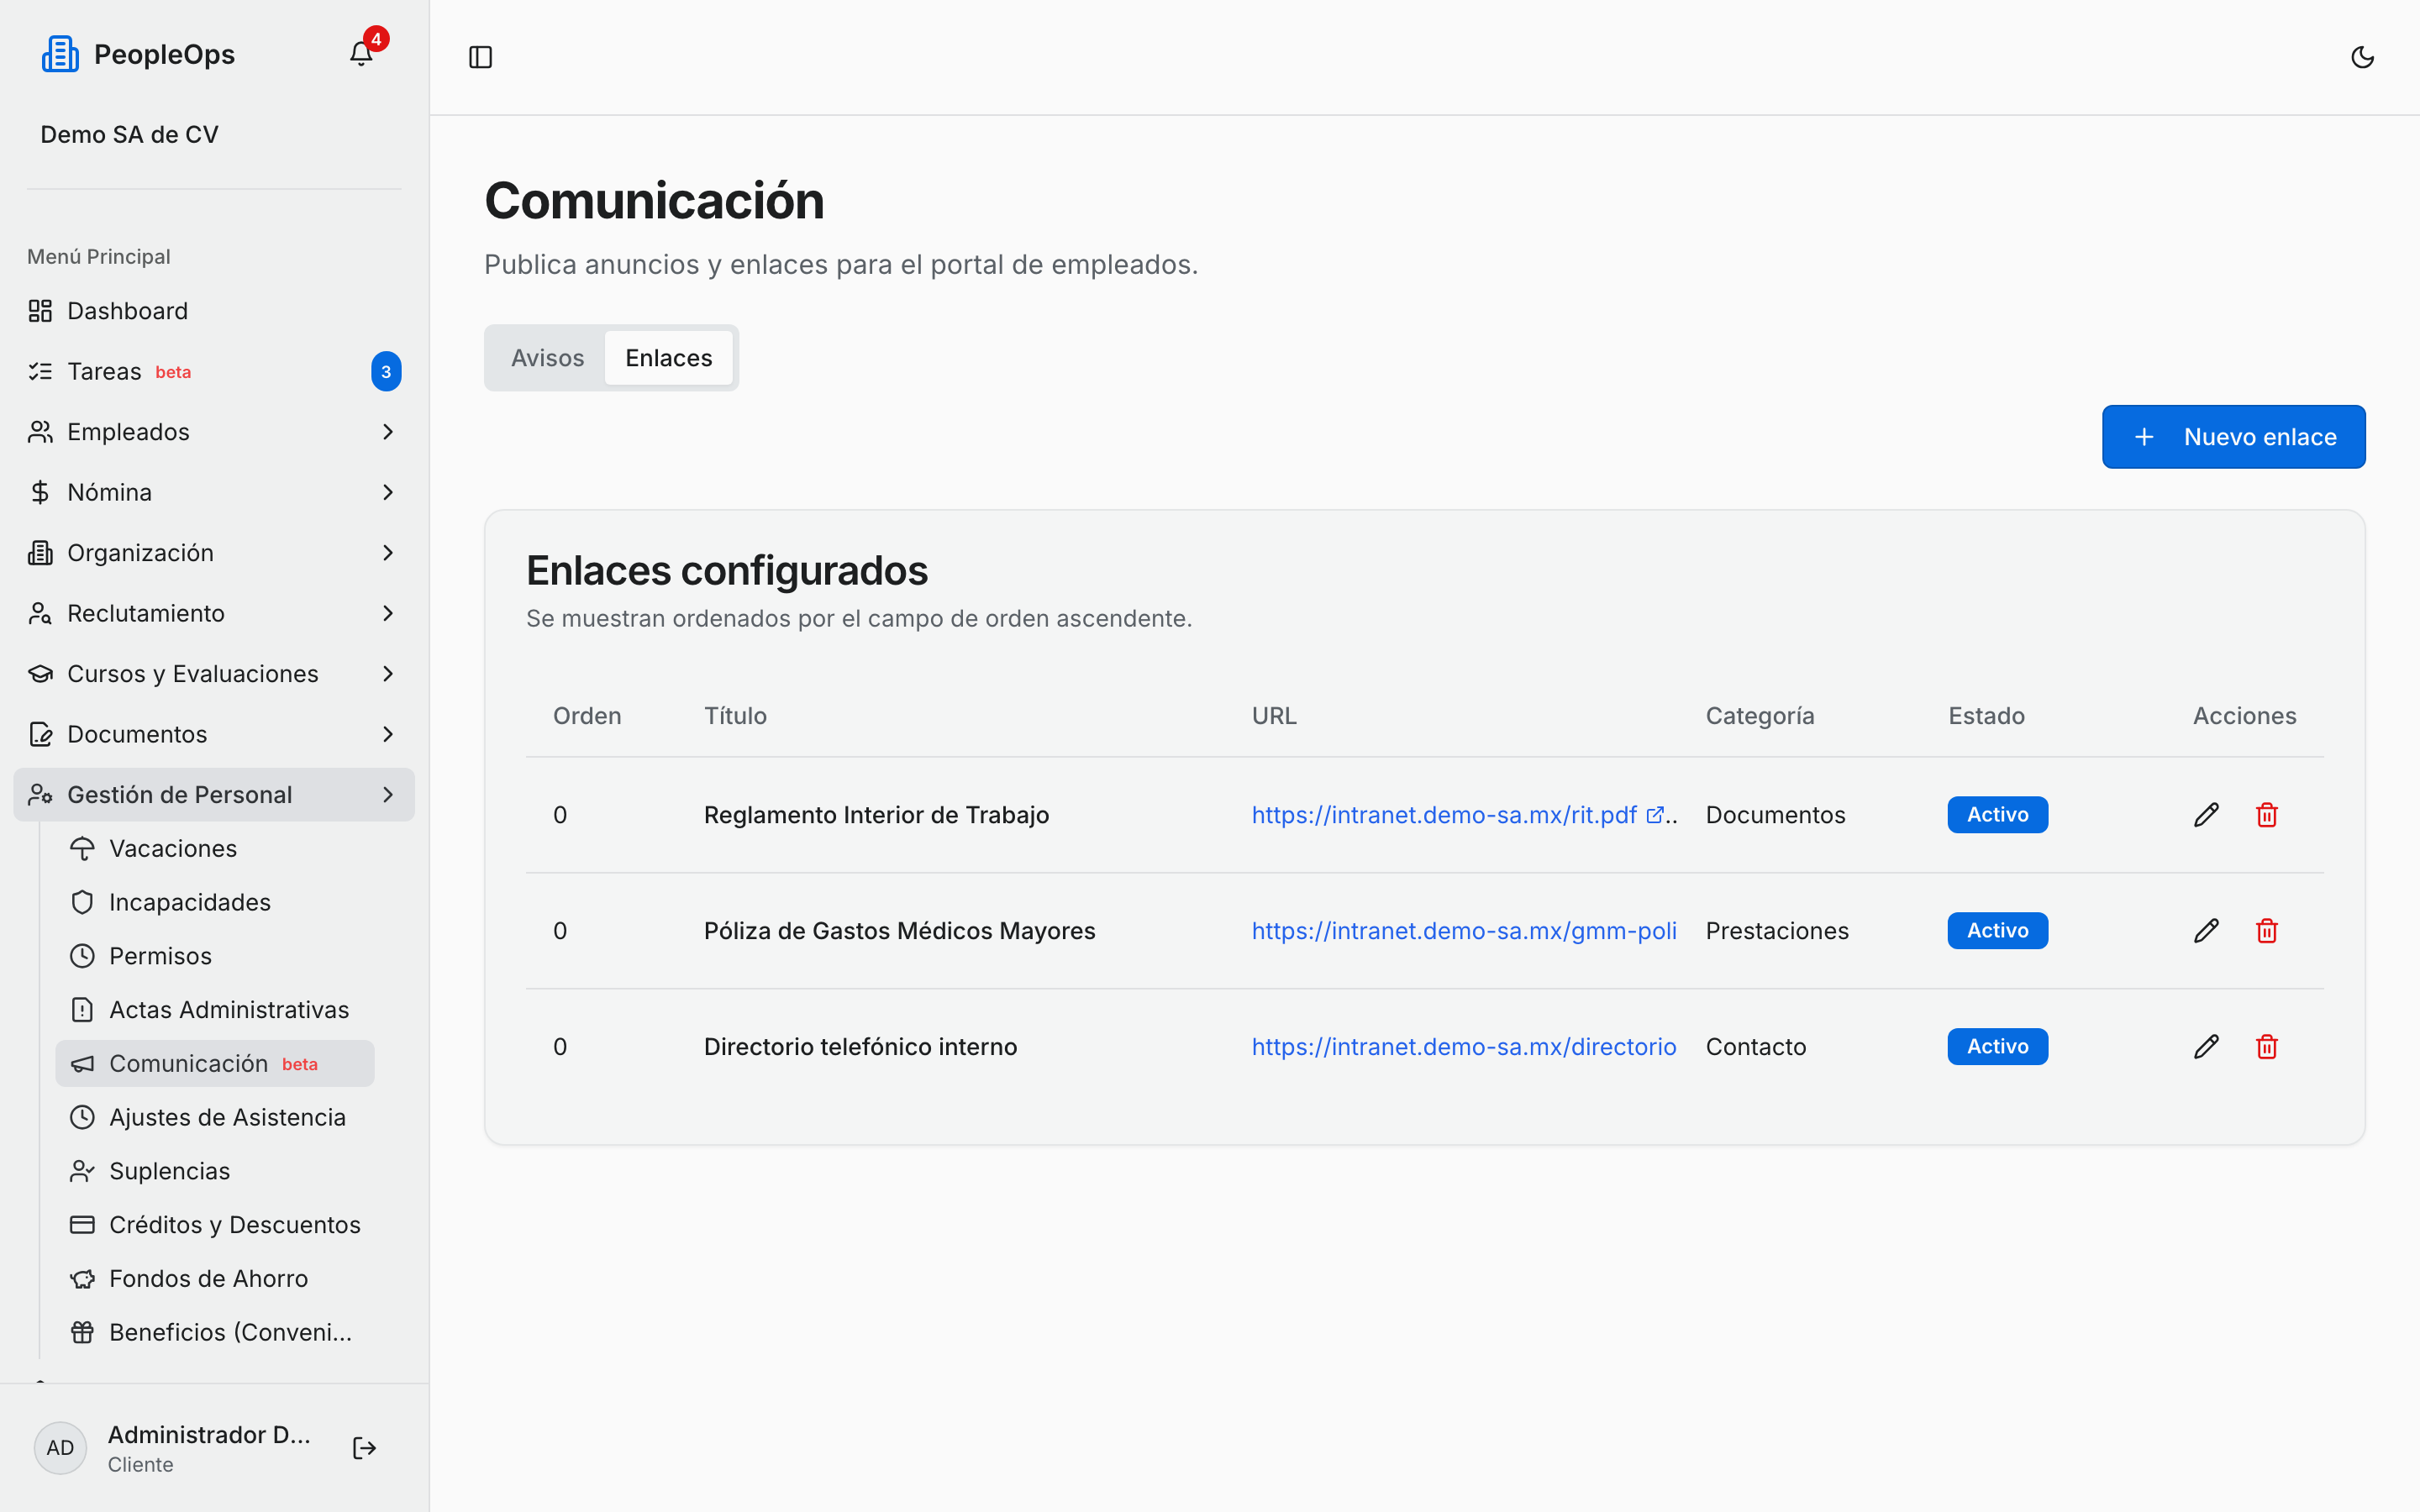Open Créditos y Descuentos
Image resolution: width=2420 pixels, height=1512 pixels.
(x=215, y=1225)
